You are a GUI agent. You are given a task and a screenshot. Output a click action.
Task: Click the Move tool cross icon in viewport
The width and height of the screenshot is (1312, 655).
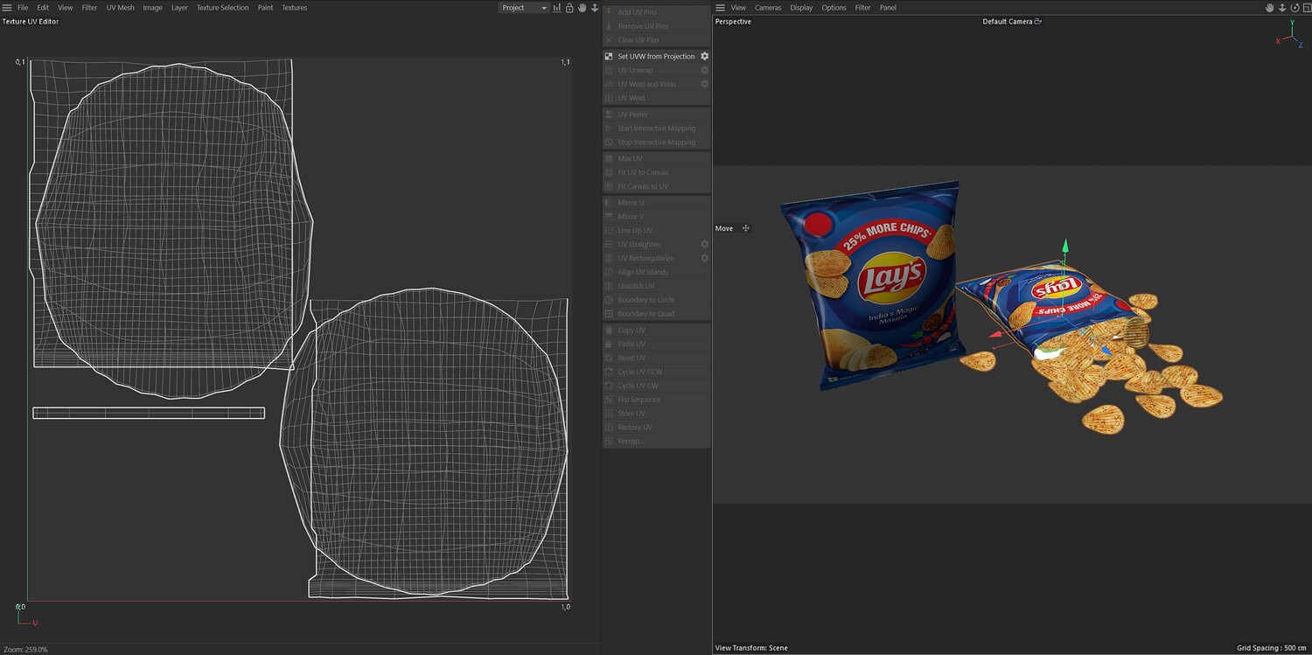click(746, 228)
